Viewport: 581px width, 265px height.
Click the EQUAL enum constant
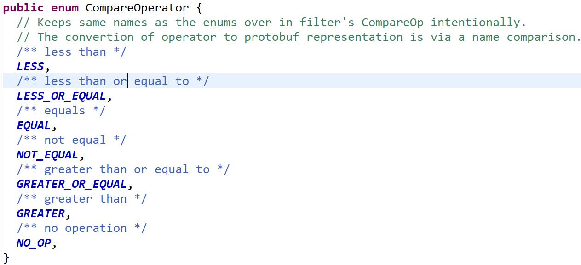(34, 125)
